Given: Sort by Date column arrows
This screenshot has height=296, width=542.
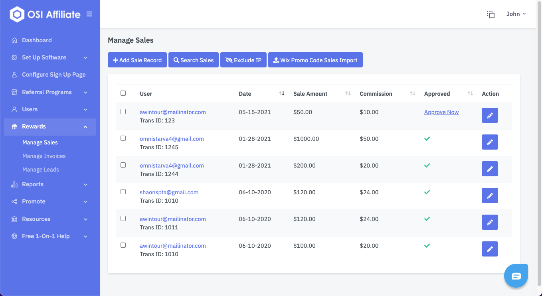Looking at the screenshot, I should coord(282,93).
